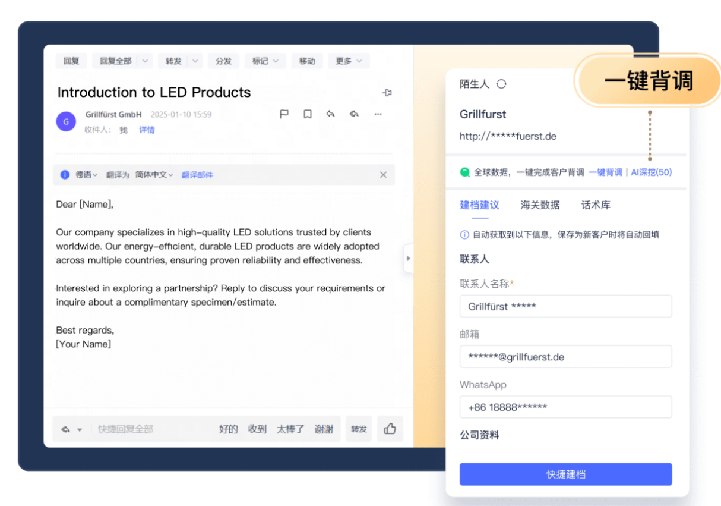Click the 详情 link under the sender

(x=147, y=130)
